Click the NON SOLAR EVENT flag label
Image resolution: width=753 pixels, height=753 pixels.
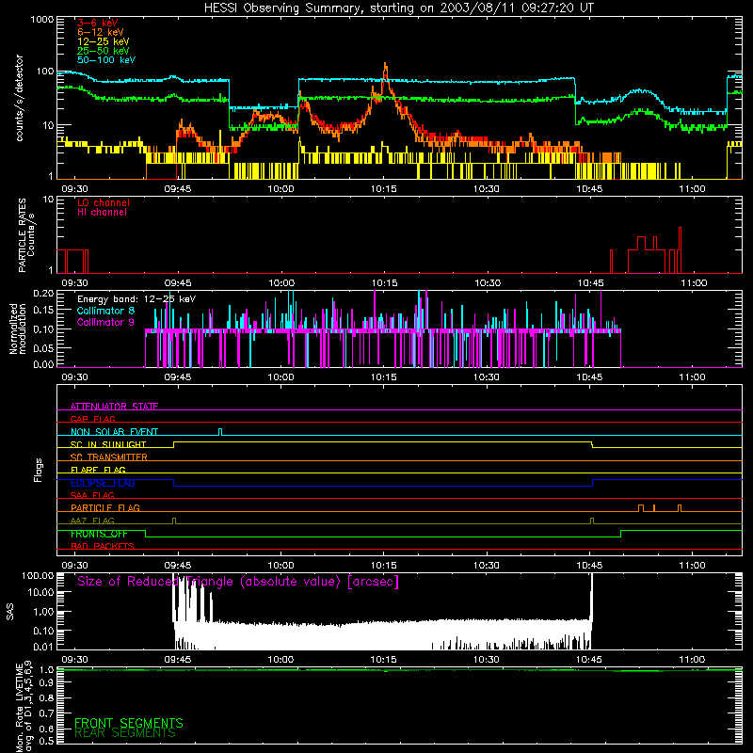114,432
